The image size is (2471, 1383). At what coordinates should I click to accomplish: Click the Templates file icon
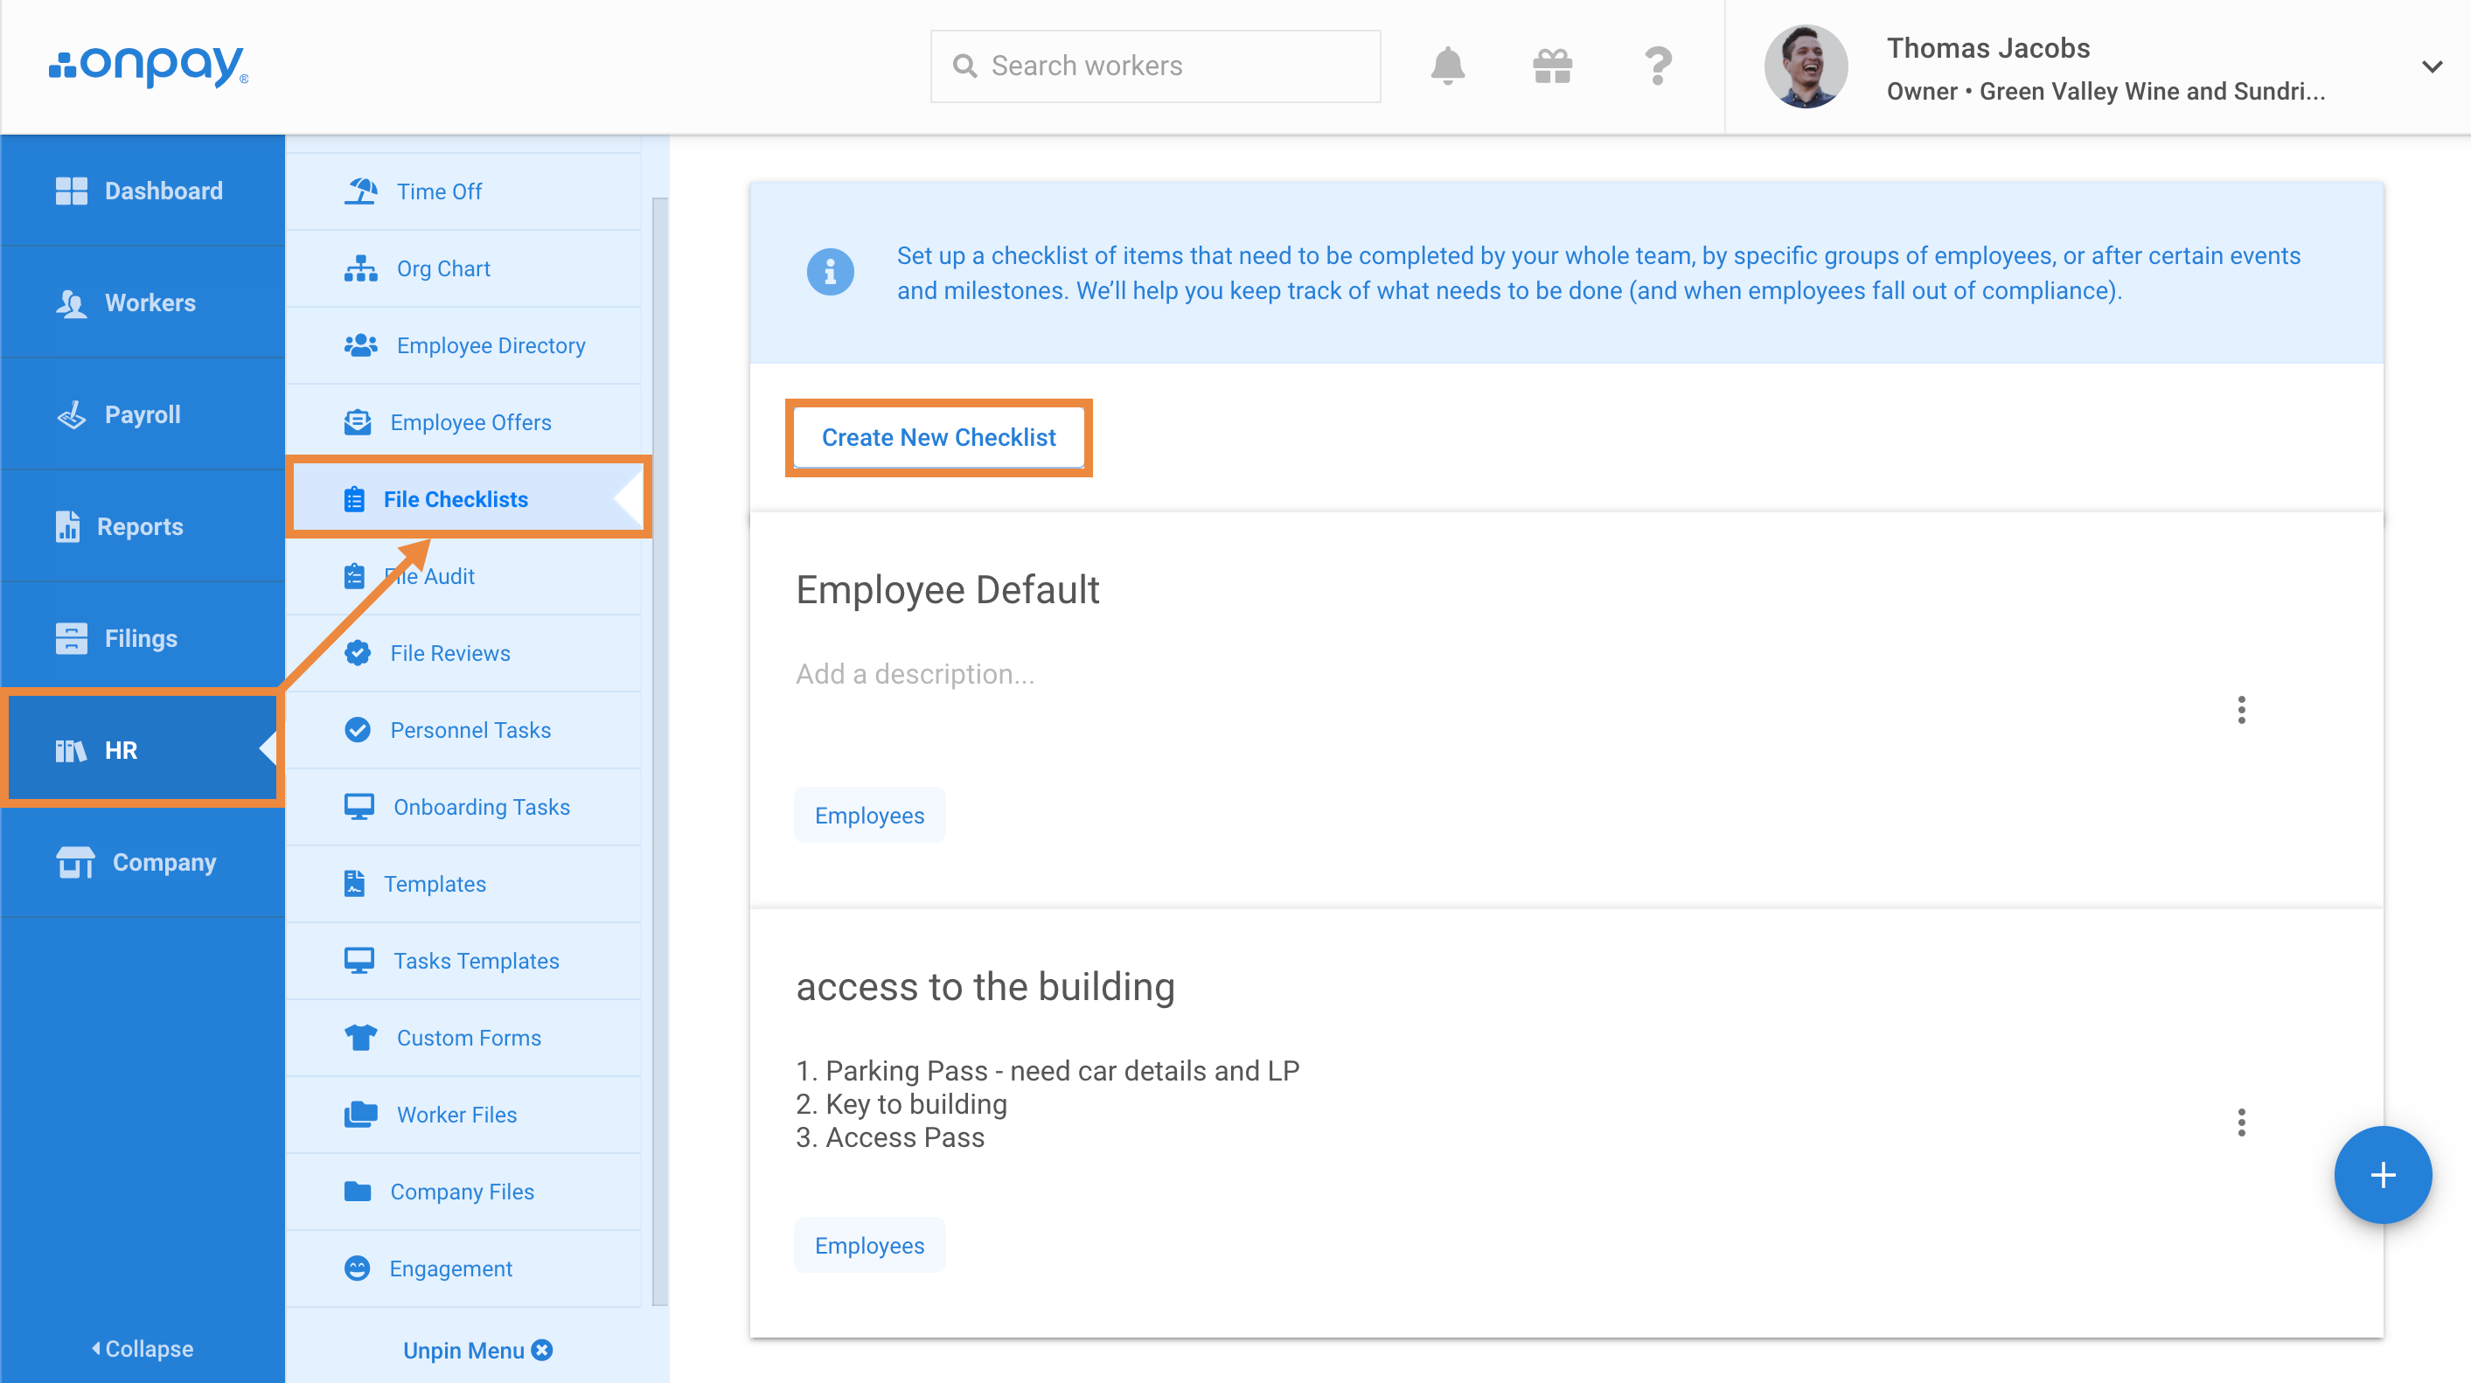(x=354, y=883)
